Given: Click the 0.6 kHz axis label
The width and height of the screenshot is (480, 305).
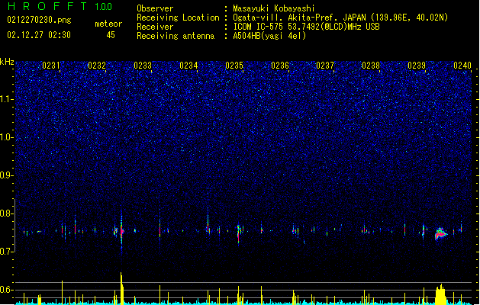Looking at the screenshot, I should [x=7, y=290].
